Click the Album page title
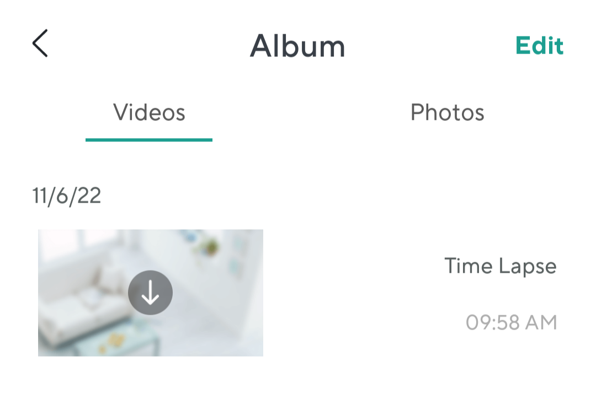Screen dimensions: 596x408 [x=297, y=46]
